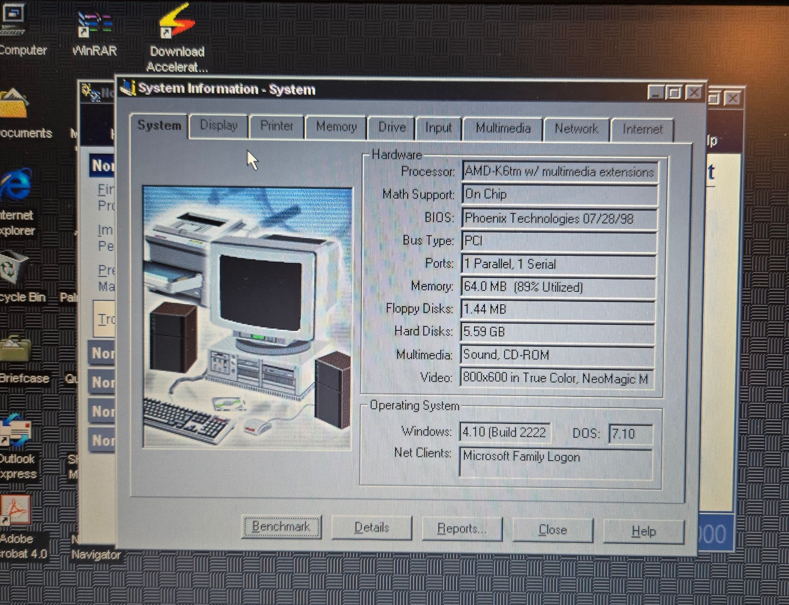Click the Details button

tap(371, 528)
